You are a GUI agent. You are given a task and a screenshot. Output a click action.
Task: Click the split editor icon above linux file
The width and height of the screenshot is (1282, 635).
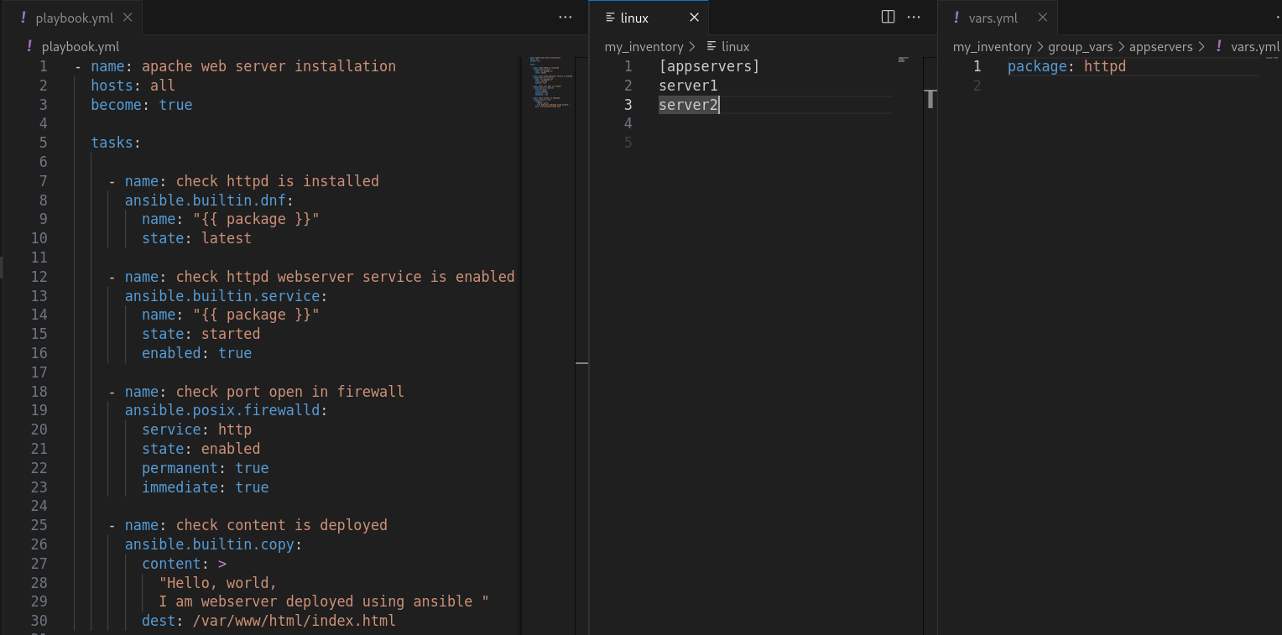click(888, 17)
